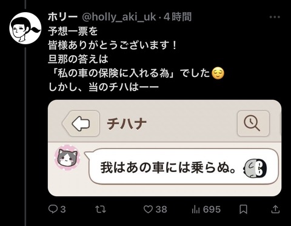Screen dimensions: 291x226
Task: Open the attached chat screenshot image
Action: (x=165, y=148)
